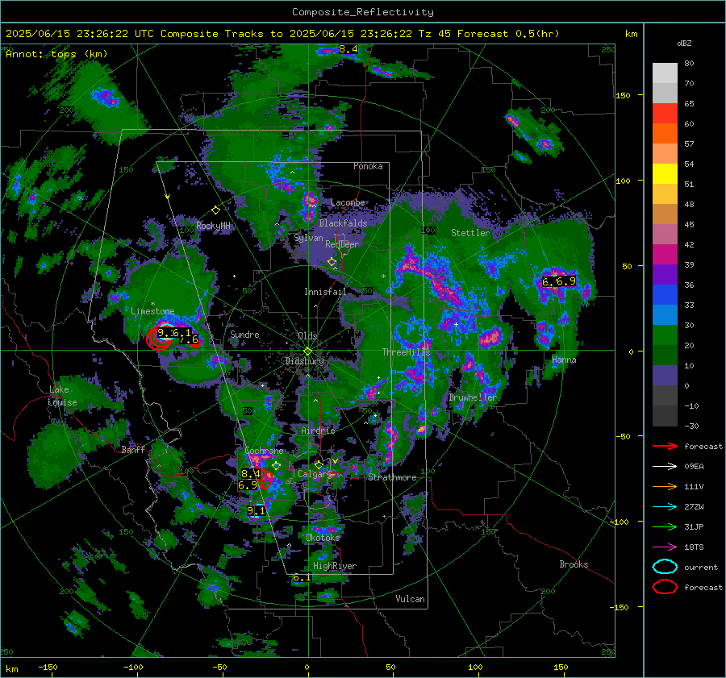This screenshot has height=678, width=726.
Task: Click yellow diamond marker below RedDeer
Action: coord(332,262)
